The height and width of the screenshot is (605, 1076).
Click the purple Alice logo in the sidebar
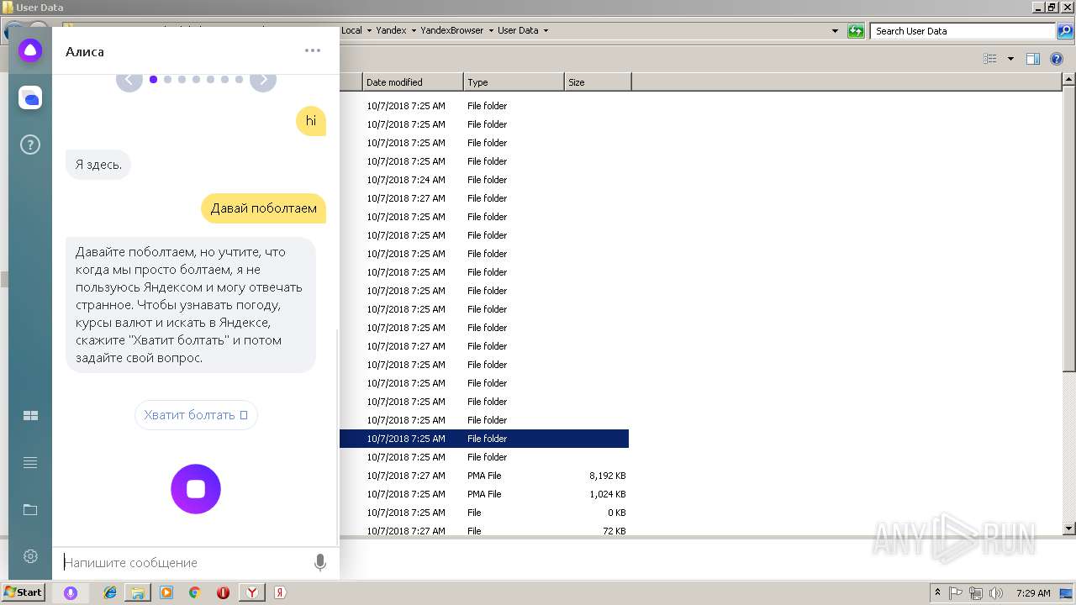pos(30,50)
